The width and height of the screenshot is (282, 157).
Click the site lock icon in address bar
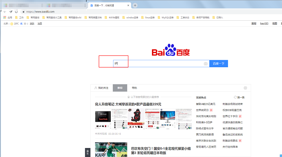click(x=23, y=12)
